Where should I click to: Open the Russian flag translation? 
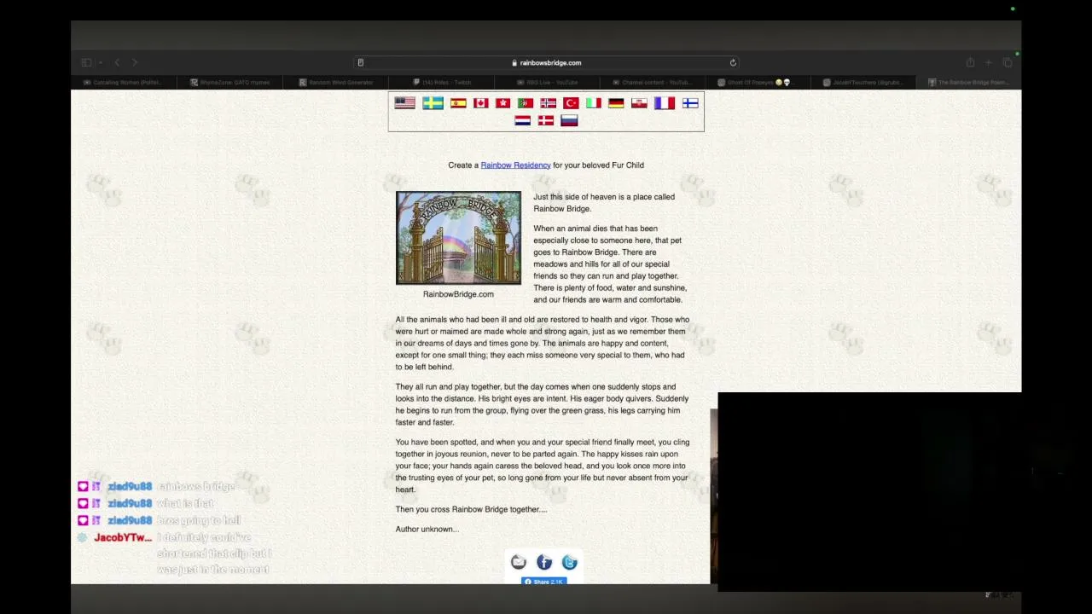[569, 121]
